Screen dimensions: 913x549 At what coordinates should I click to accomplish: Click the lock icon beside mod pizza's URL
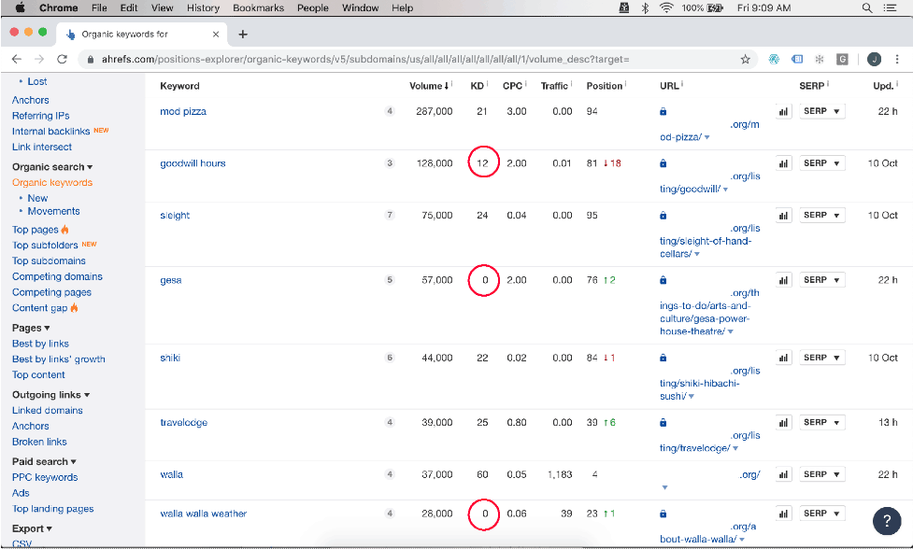(x=663, y=111)
